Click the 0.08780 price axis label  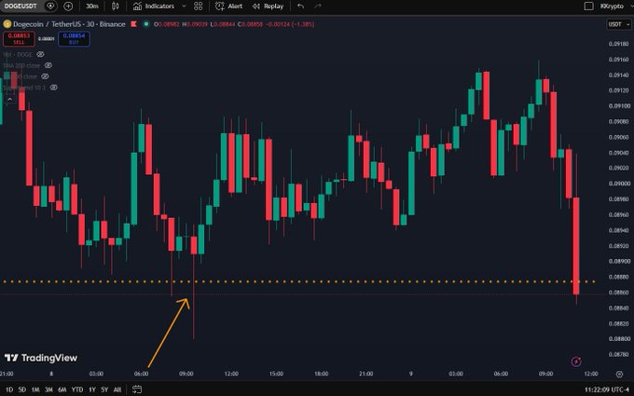coord(619,355)
